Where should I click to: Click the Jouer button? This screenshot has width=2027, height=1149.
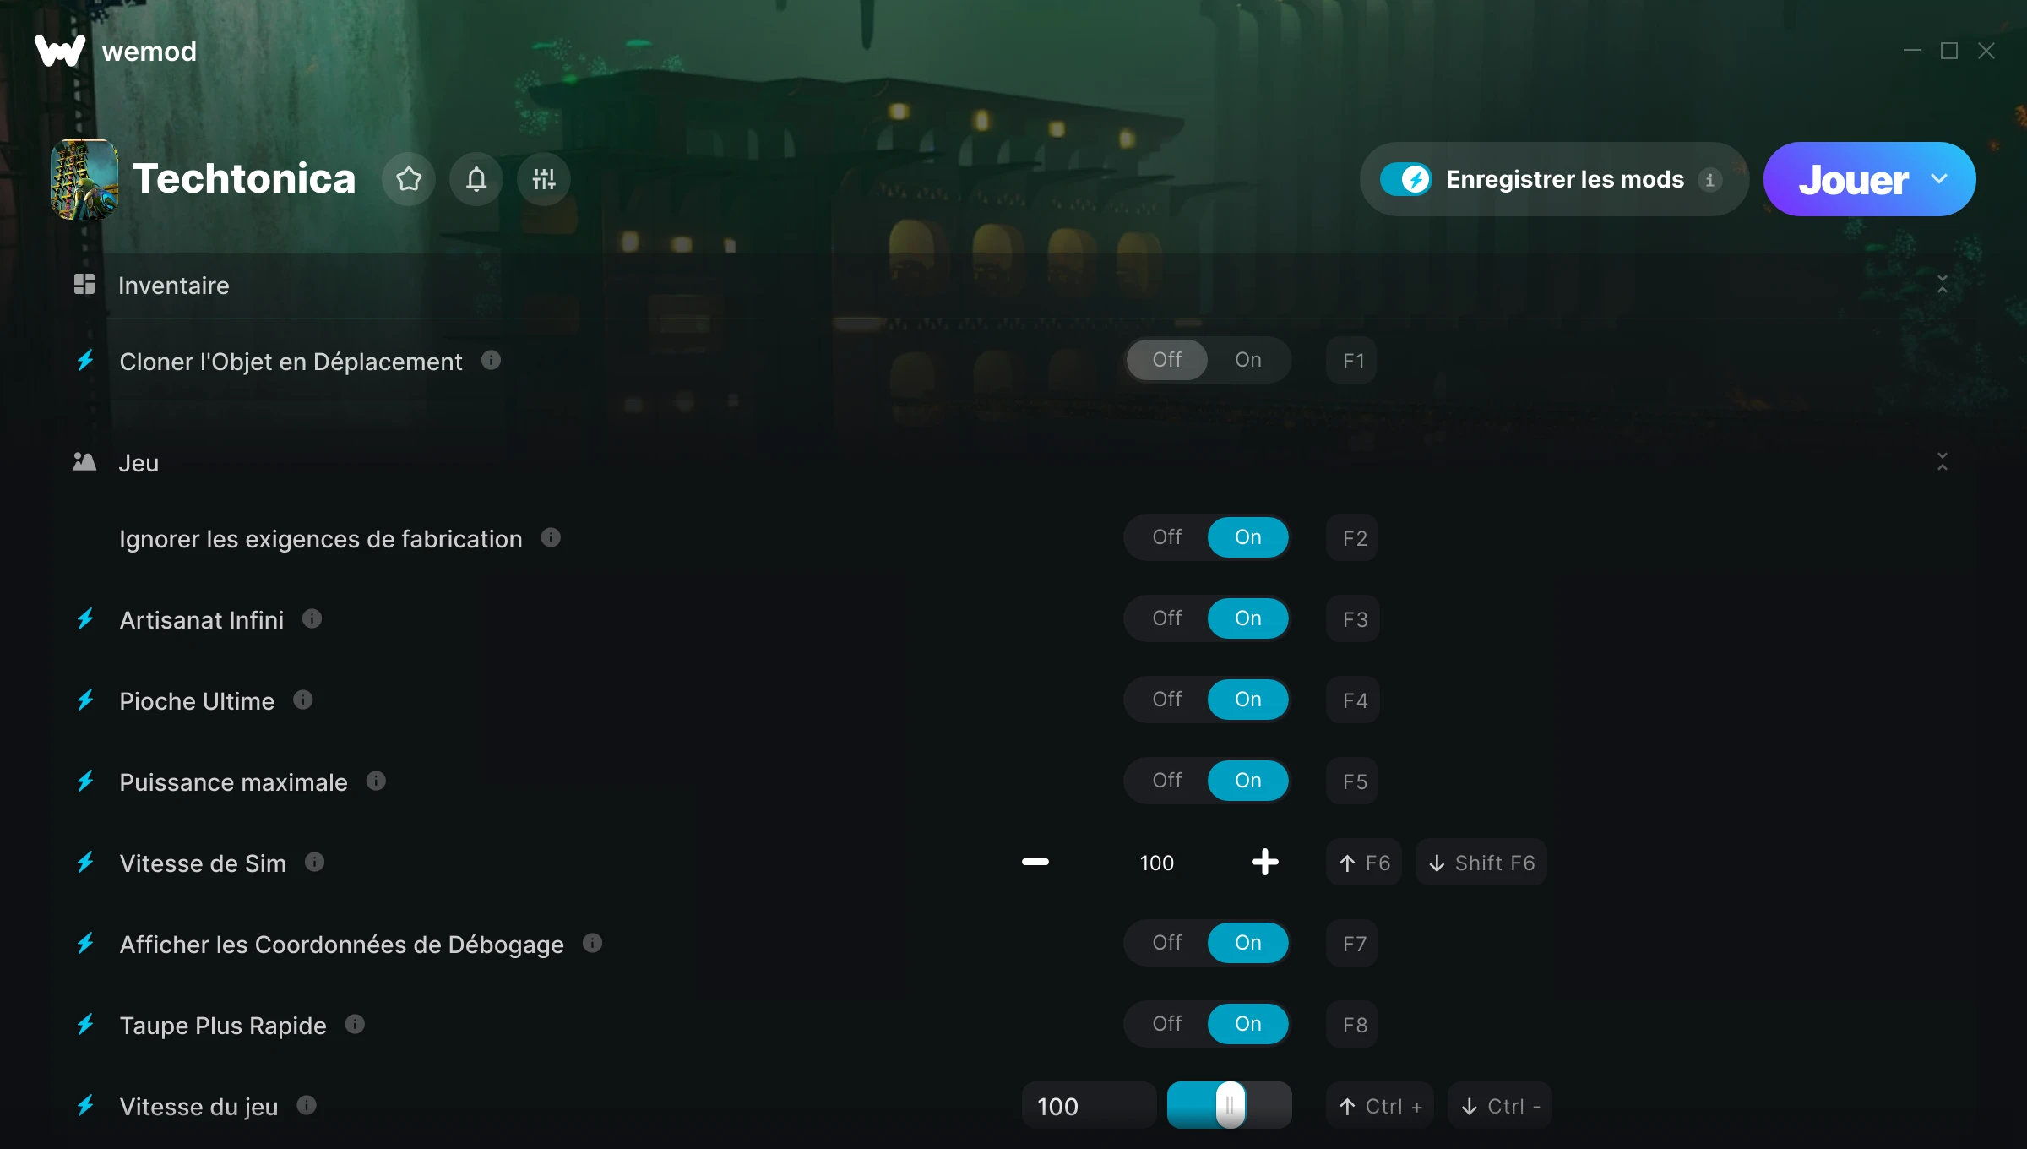click(1851, 179)
